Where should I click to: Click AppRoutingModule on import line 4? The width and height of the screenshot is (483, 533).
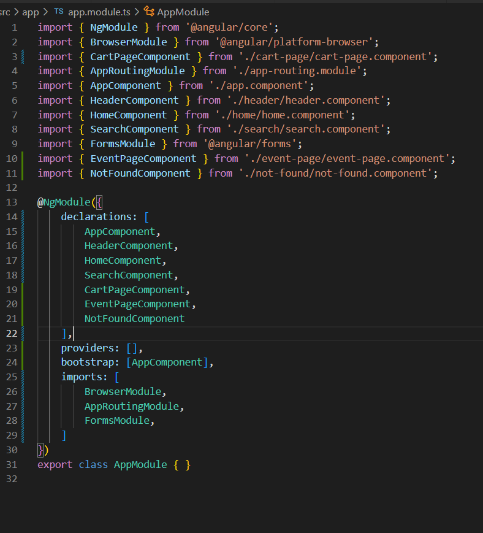pyautogui.click(x=137, y=71)
